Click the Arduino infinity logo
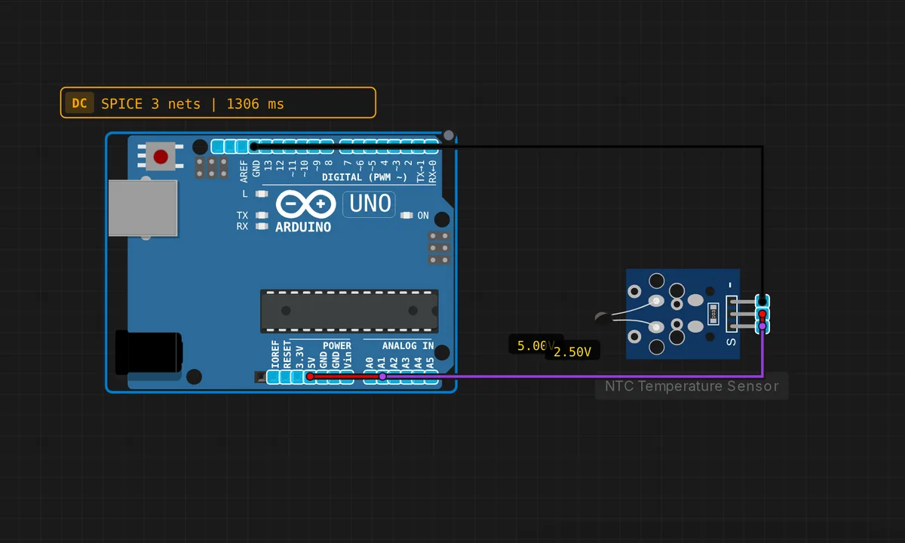Screen dimensions: 905x543 305,204
